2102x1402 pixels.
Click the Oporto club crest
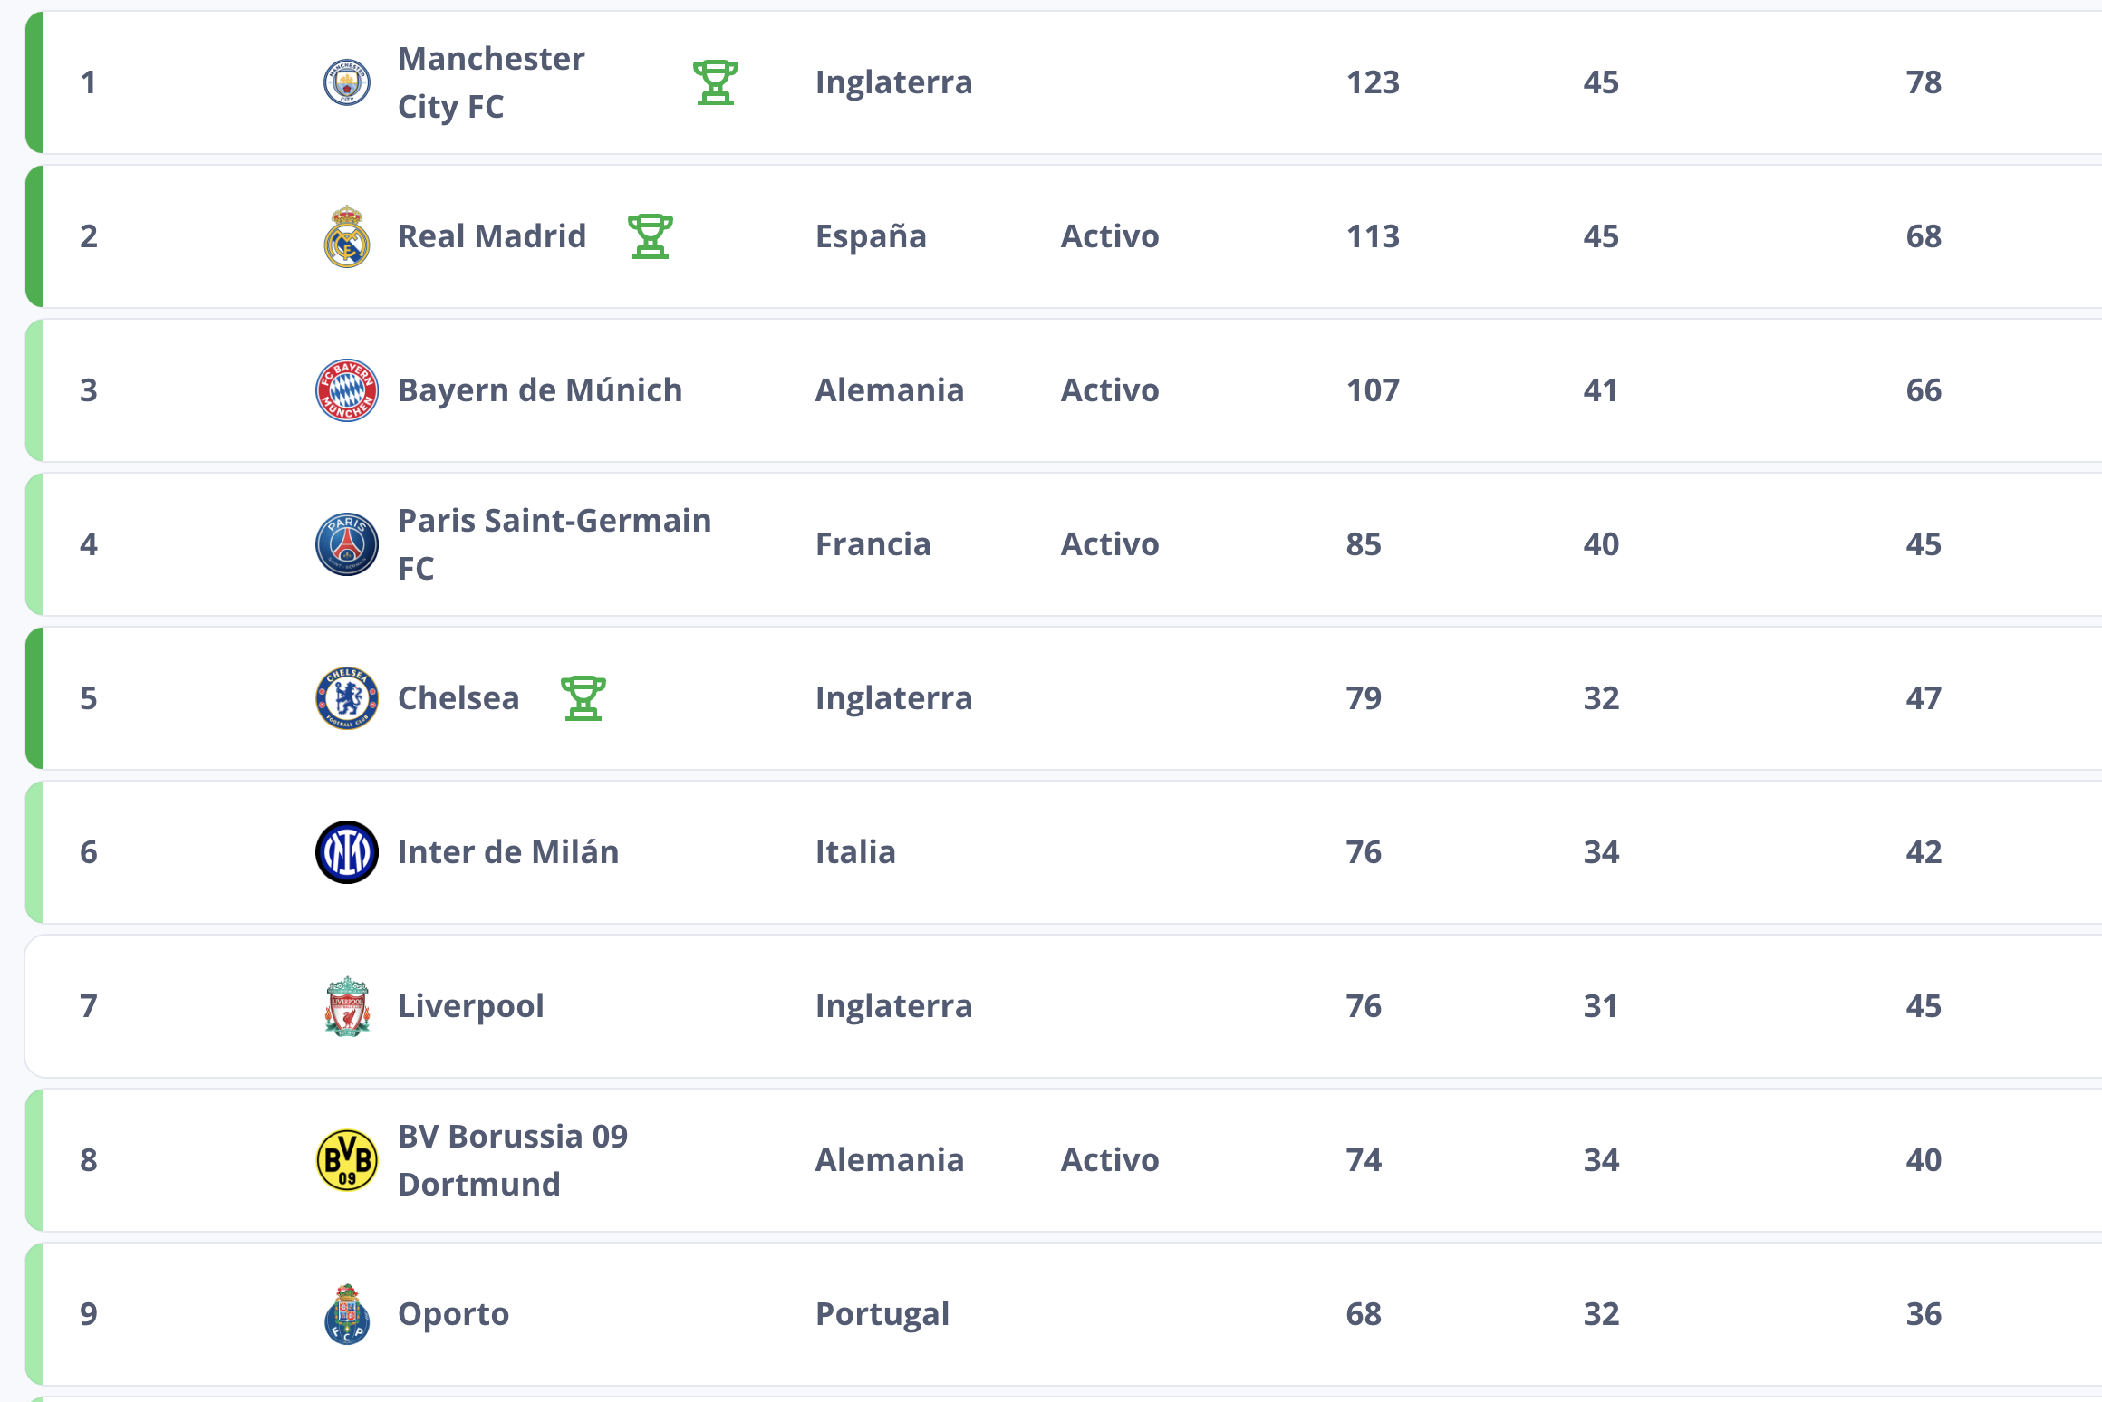pyautogui.click(x=347, y=1314)
